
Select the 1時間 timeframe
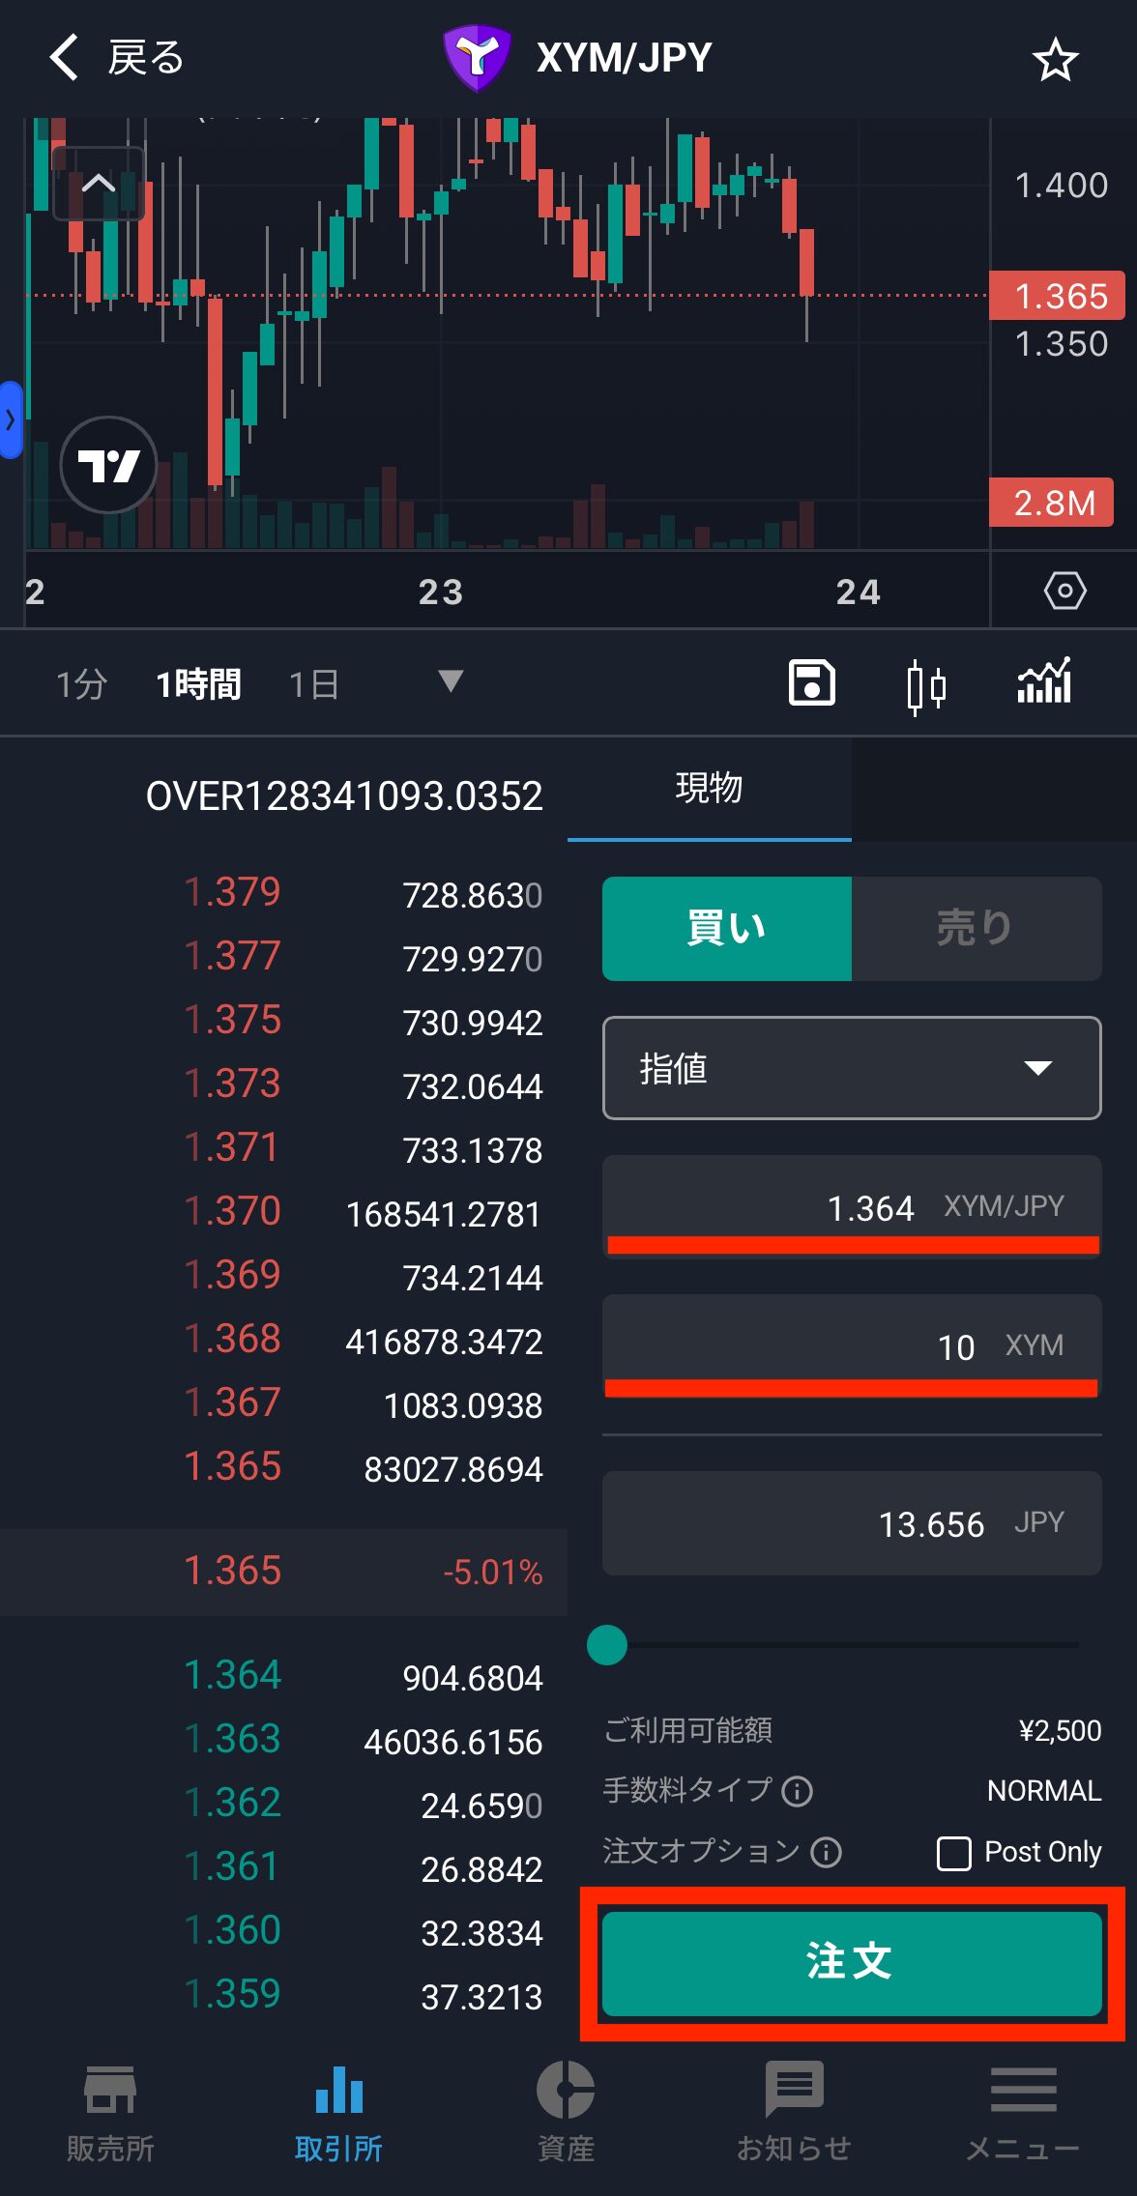[x=198, y=684]
